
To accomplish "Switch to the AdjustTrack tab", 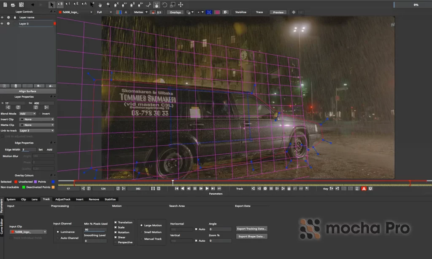I will pos(63,199).
